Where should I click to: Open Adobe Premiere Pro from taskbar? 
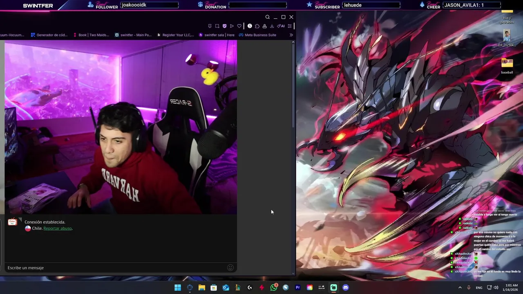point(297,287)
